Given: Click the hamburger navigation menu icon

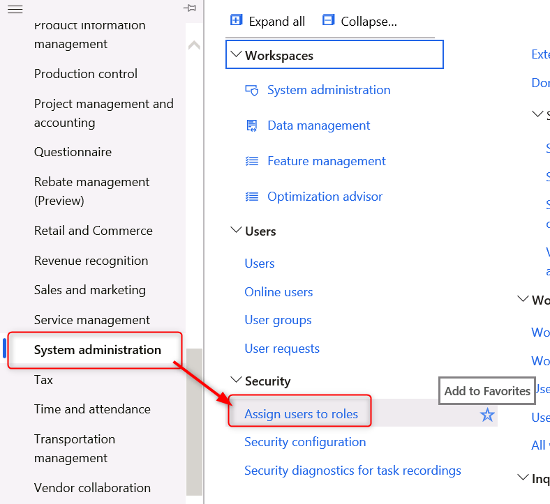Looking at the screenshot, I should (x=15, y=9).
